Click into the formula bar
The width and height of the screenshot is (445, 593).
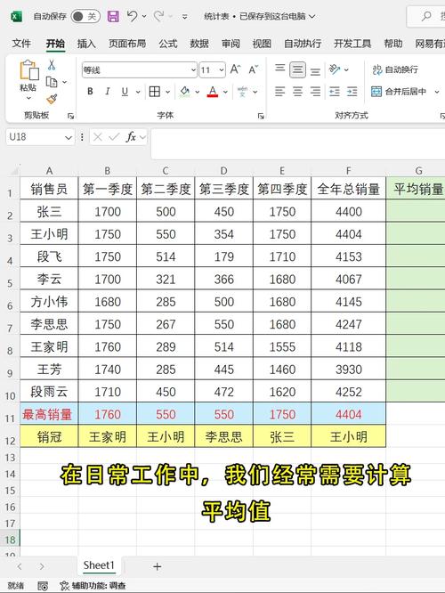297,143
